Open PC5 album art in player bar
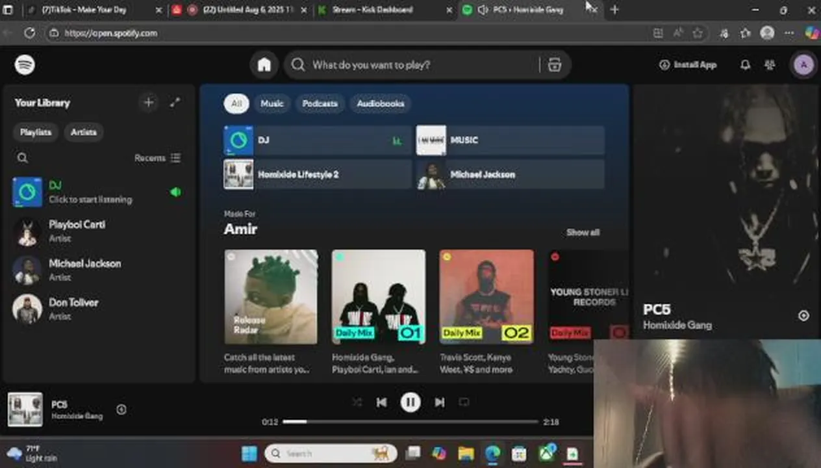 25,409
